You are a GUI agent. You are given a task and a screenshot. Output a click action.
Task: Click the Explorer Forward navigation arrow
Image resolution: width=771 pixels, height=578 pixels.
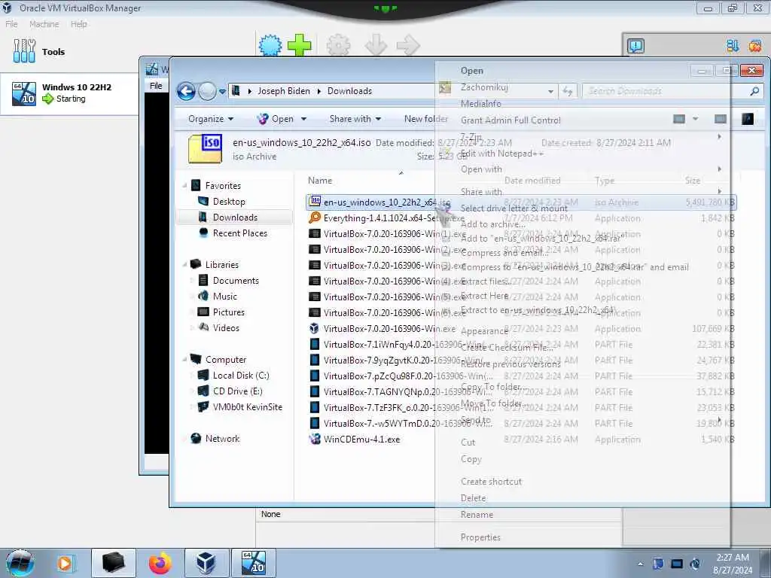tap(207, 91)
